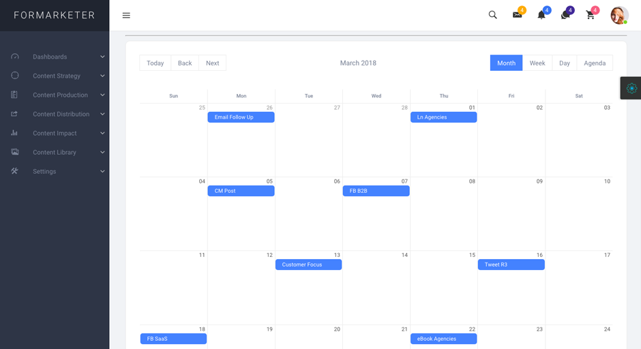641x349 pixels.
Task: Select the date 13 number
Action: 337,255
